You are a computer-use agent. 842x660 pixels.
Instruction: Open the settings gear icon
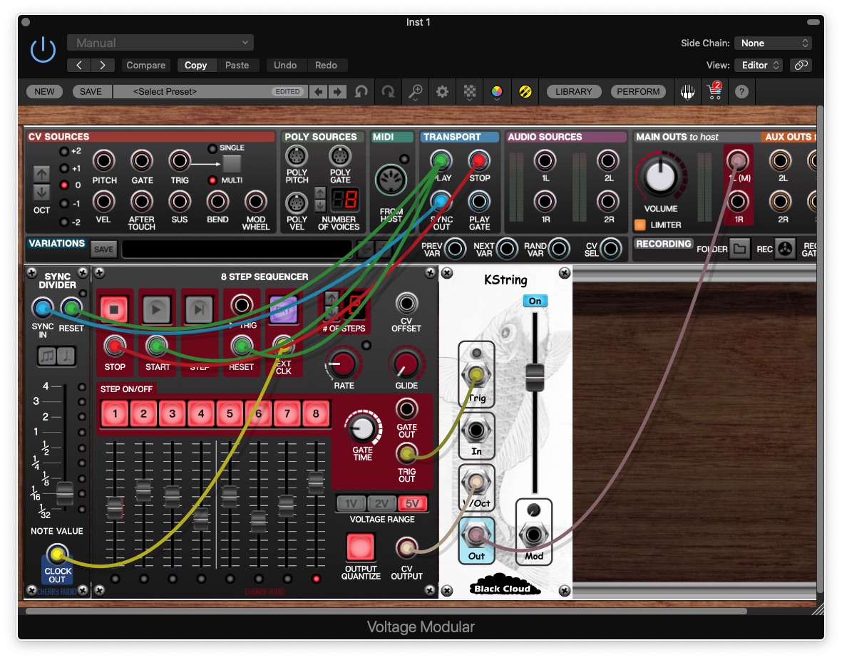(442, 92)
